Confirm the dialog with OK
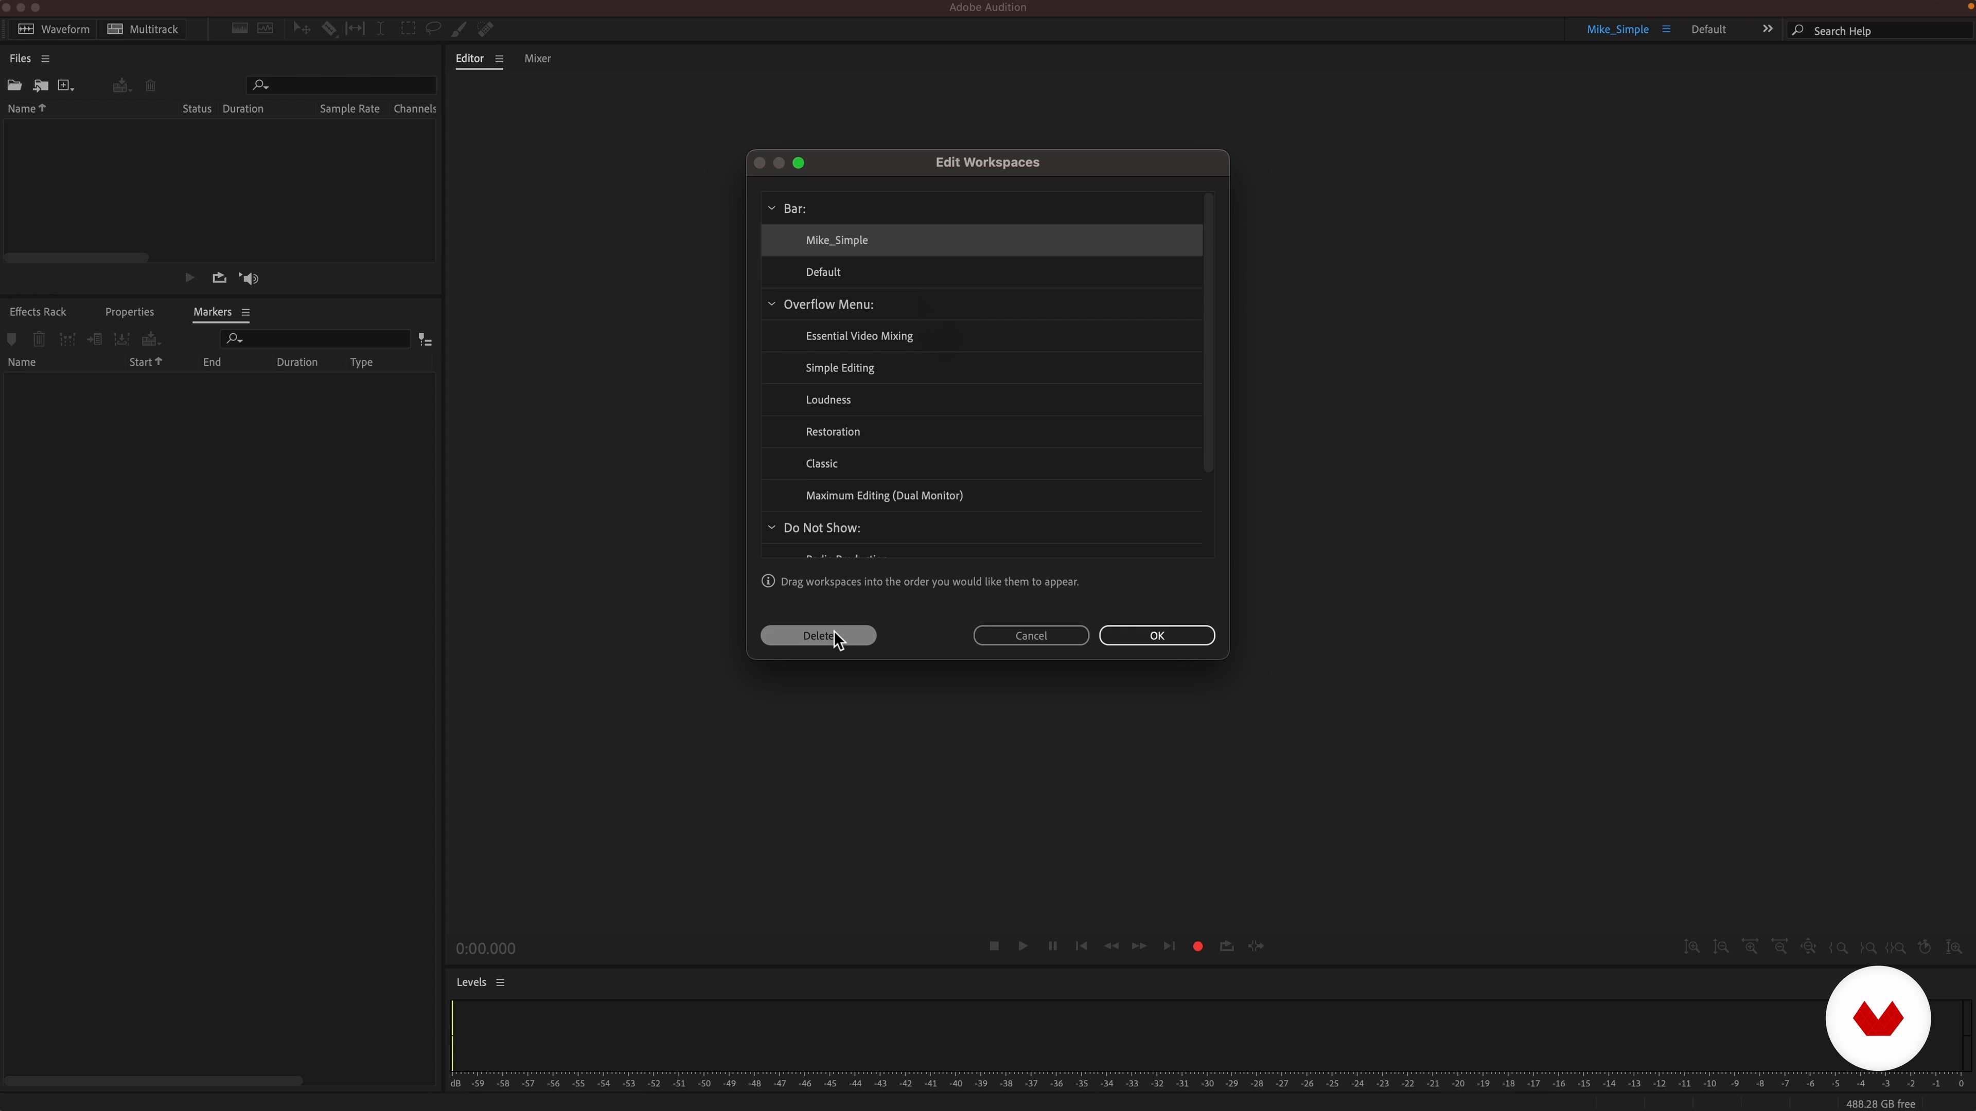Screen dimensions: 1976x1111 1157,635
